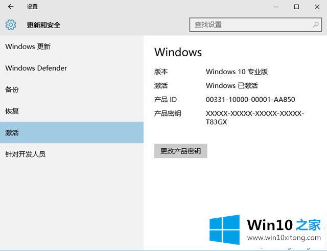Maximize the settings window

(296, 7)
